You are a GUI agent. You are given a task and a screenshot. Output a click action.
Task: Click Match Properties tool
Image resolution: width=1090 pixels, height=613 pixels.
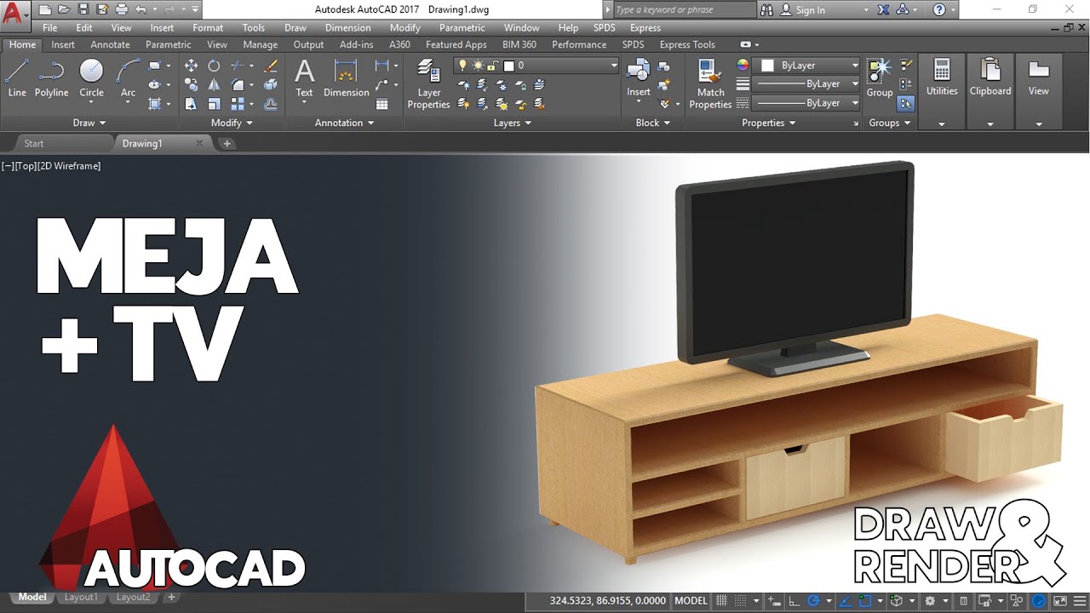(x=710, y=83)
